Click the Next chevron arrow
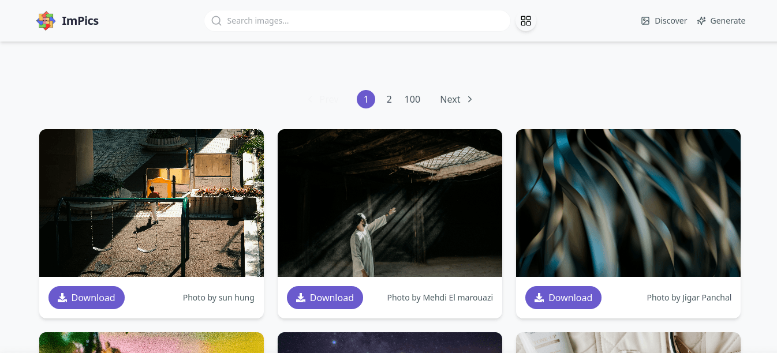This screenshot has height=353, width=777. click(x=470, y=99)
